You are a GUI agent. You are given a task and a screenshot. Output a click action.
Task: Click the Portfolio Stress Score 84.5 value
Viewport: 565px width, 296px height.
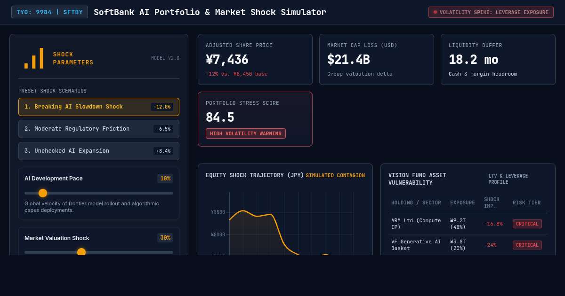pos(220,117)
